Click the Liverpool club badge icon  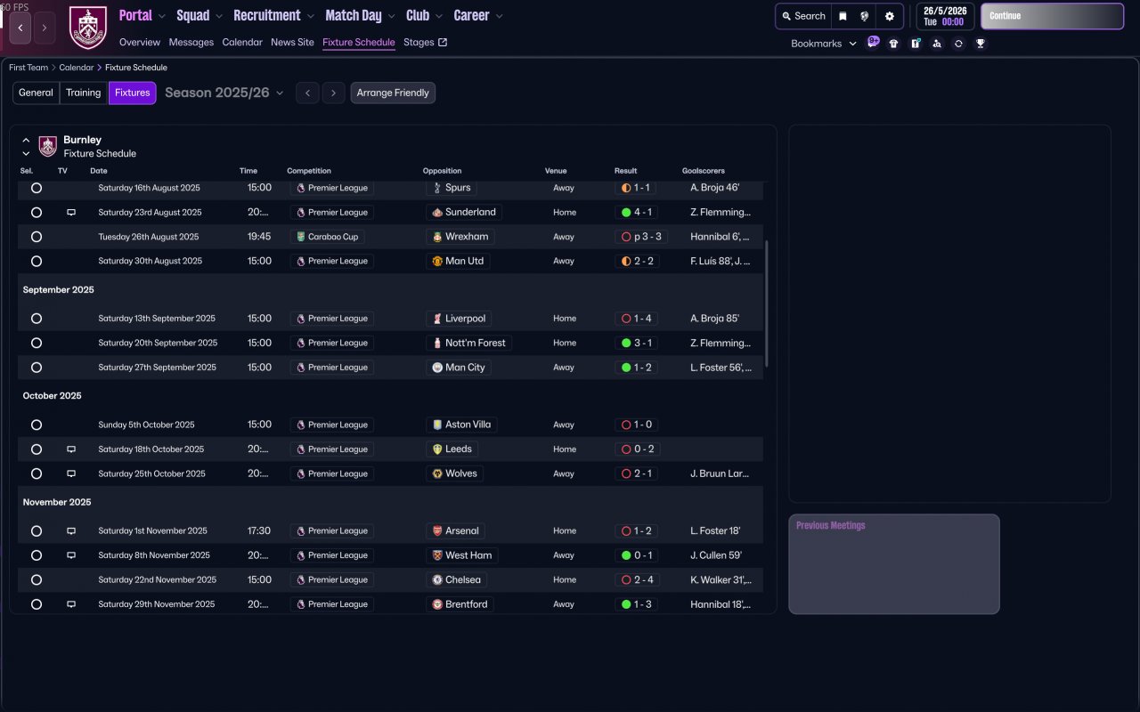click(437, 319)
